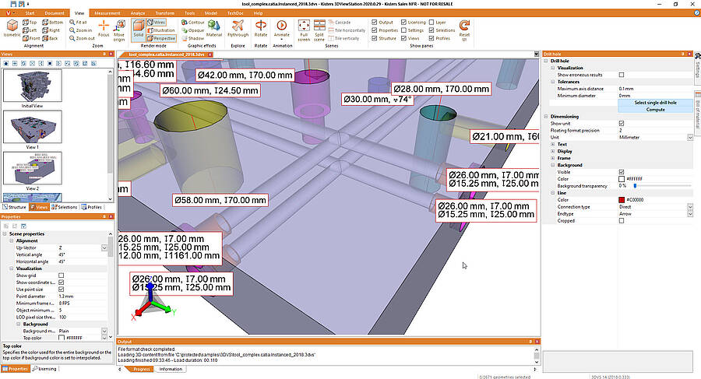Enable the Settings pane checkbox
Screen dimensions: 701x379
pyautogui.click(x=403, y=30)
